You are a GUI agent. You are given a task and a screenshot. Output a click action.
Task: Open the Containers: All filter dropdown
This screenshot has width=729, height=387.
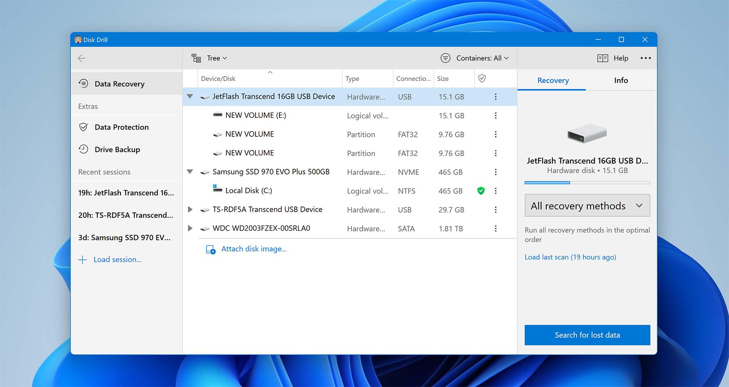pyautogui.click(x=475, y=58)
